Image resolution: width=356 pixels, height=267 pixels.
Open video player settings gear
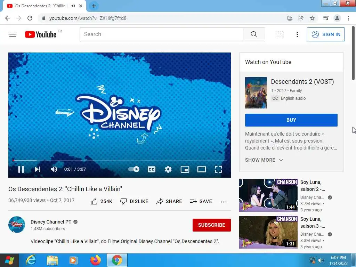point(168,169)
